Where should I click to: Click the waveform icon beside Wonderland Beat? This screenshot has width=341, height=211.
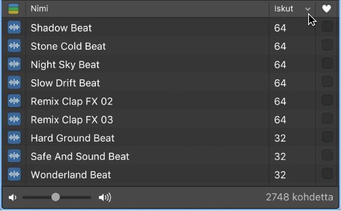[14, 174]
